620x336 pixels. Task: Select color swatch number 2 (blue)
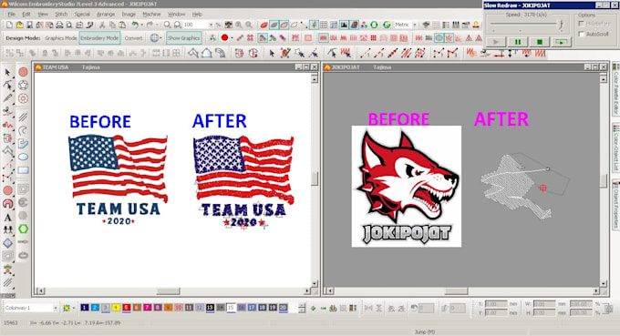95,307
